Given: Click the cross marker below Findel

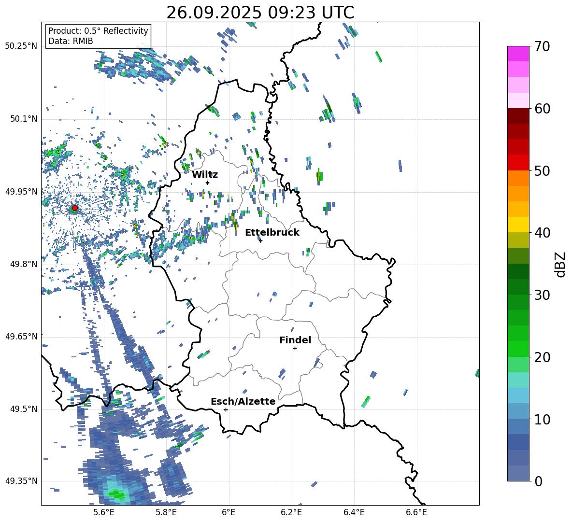Looking at the screenshot, I should tap(295, 349).
